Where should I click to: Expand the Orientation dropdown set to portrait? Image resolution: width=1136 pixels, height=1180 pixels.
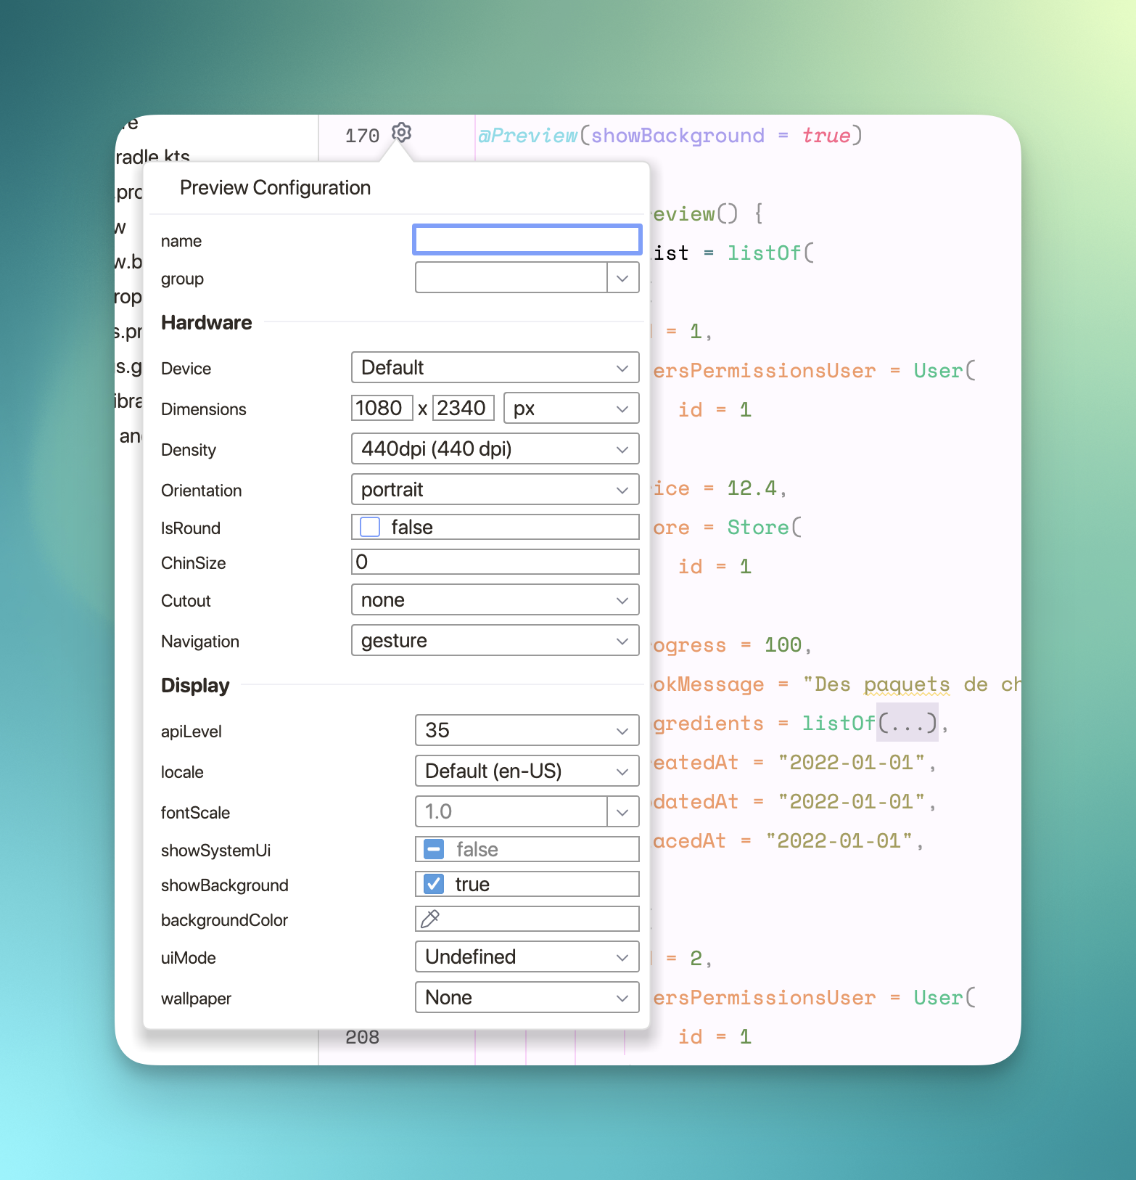[x=494, y=490]
